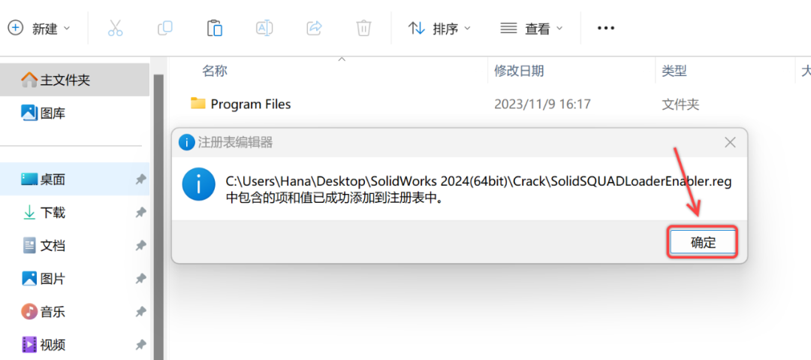Image resolution: width=811 pixels, height=360 pixels.
Task: Open the three-dot more options menu
Action: [x=605, y=29]
